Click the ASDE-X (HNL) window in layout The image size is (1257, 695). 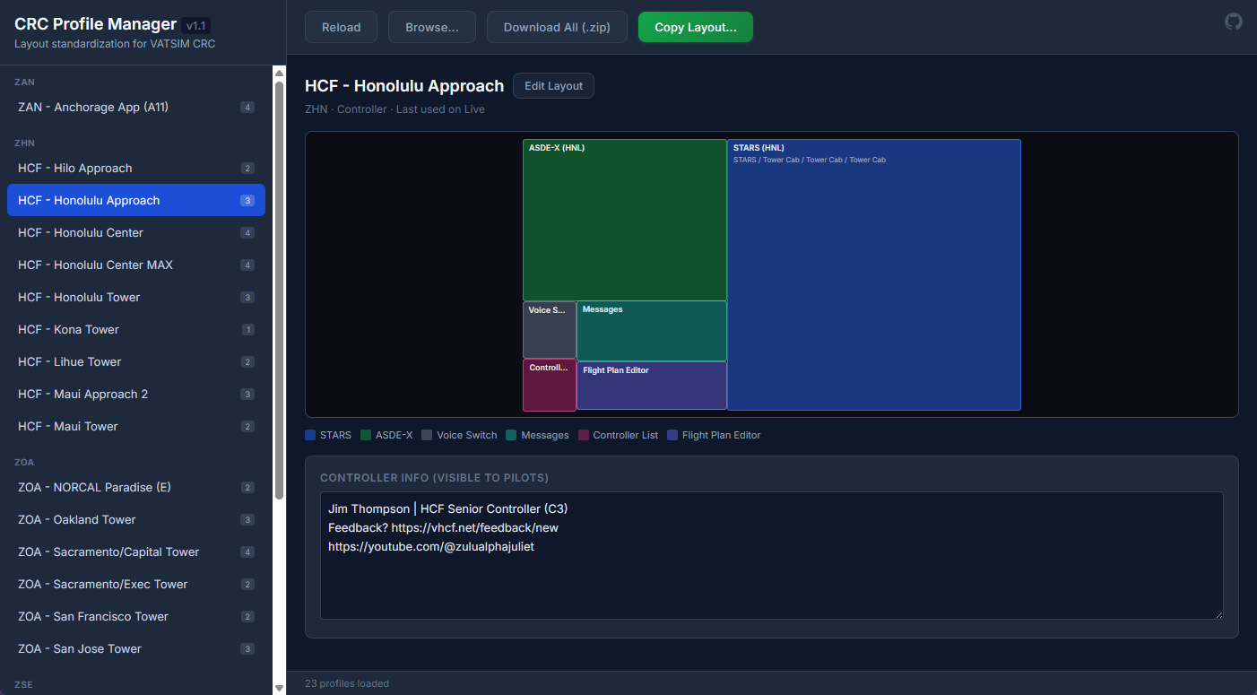[x=625, y=220]
